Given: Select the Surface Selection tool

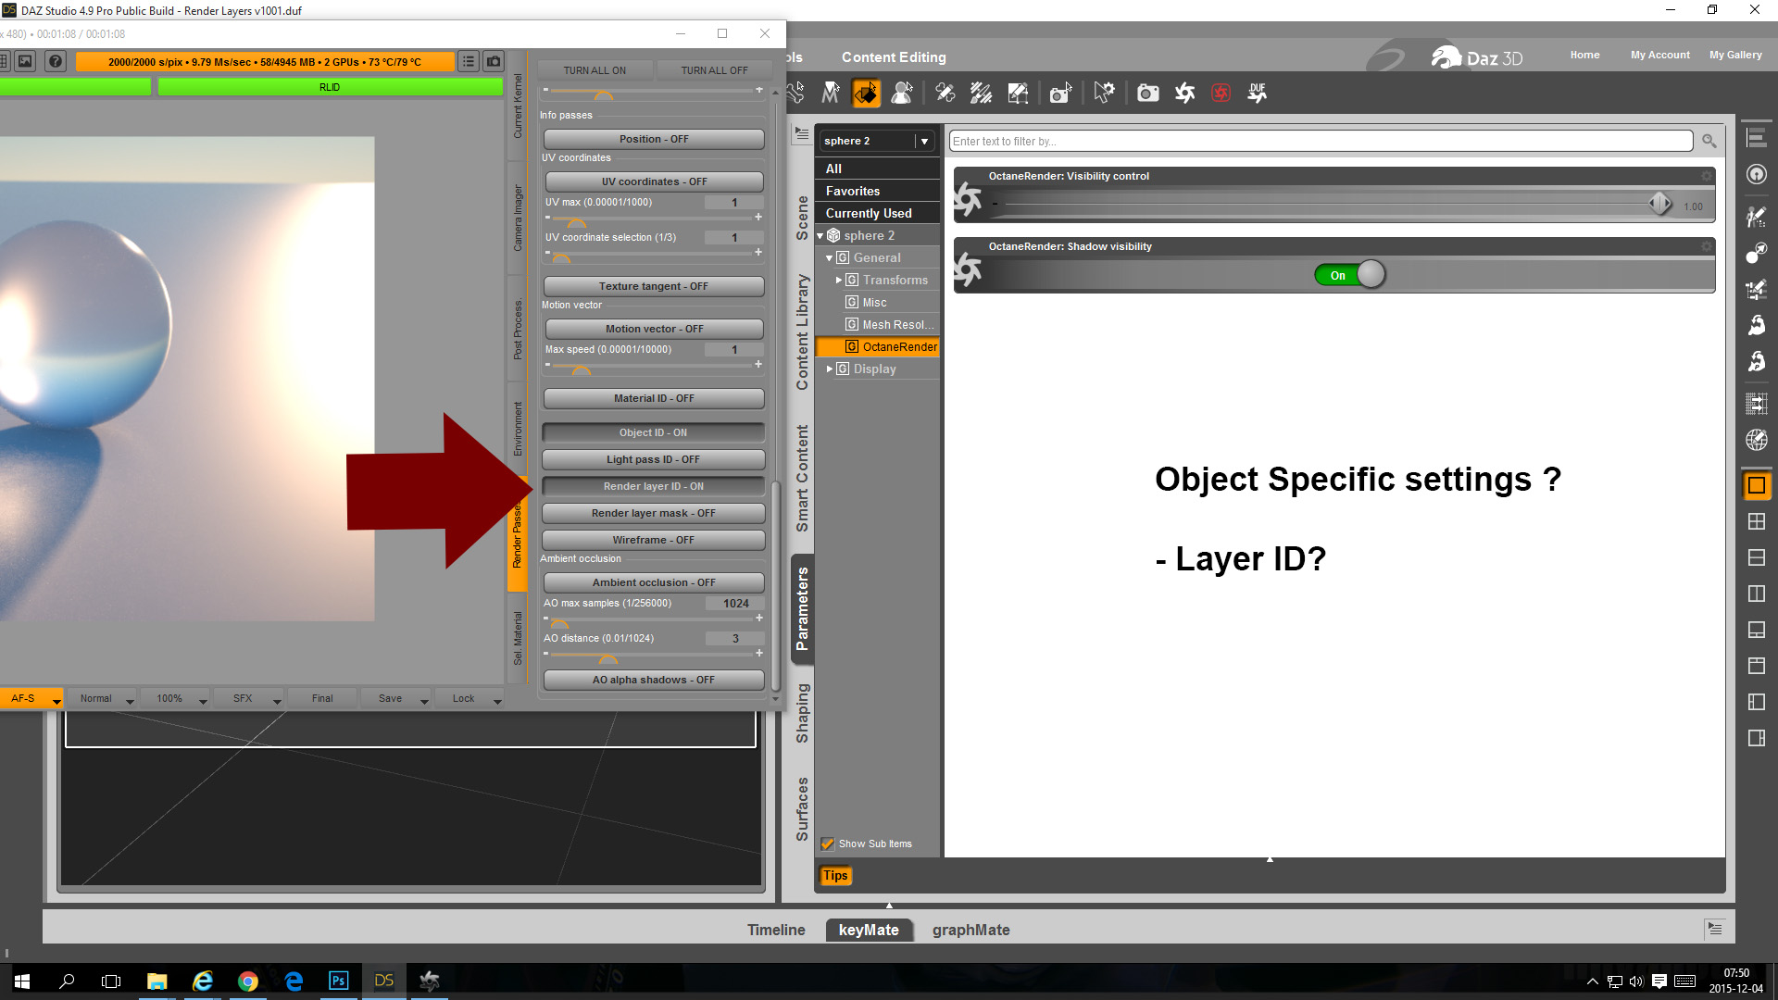Looking at the screenshot, I should point(866,94).
